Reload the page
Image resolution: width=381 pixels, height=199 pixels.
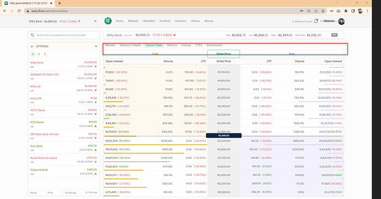click(19, 11)
